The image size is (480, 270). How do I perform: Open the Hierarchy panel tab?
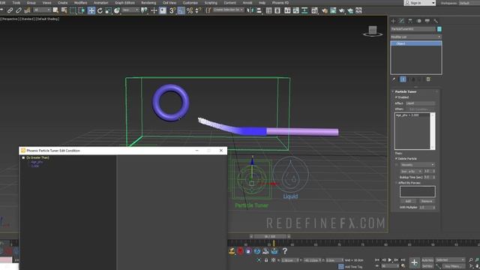click(x=410, y=21)
